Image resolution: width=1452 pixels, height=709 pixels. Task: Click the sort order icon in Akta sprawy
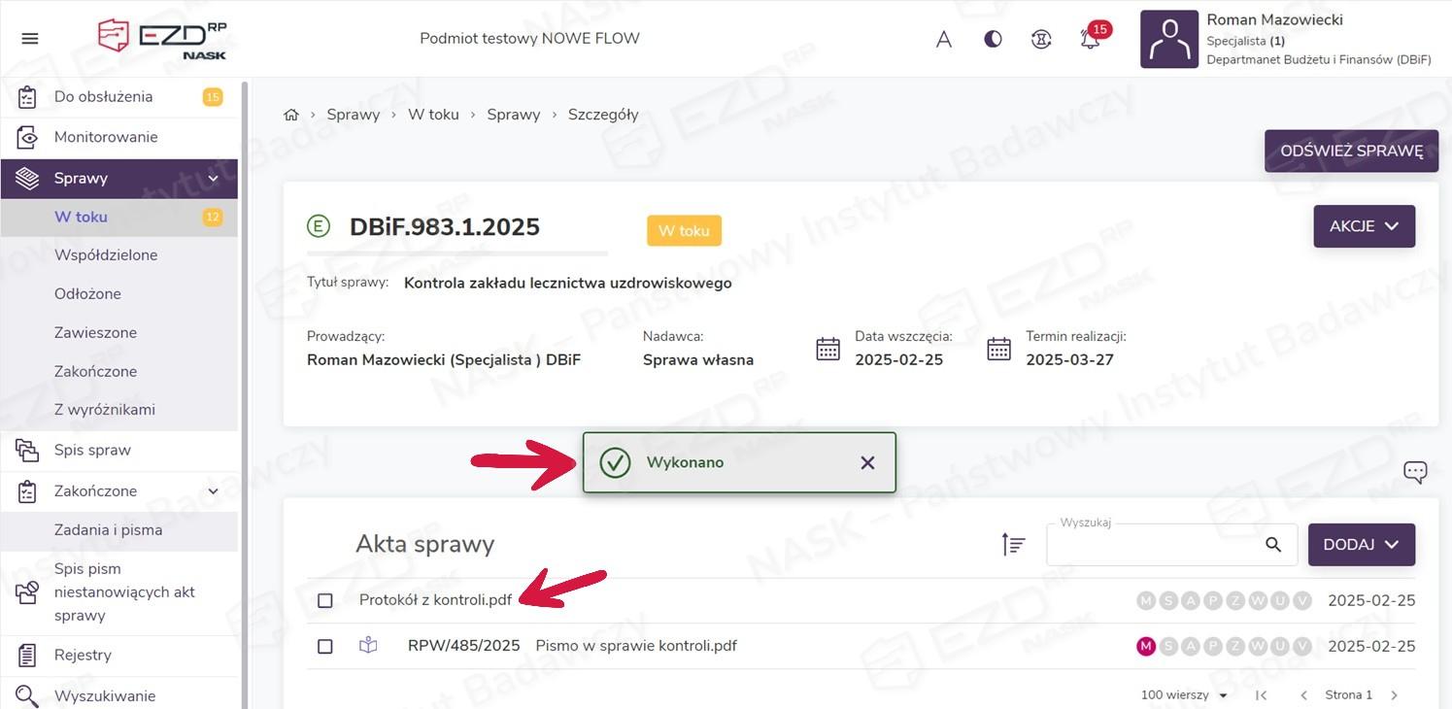pos(1013,545)
